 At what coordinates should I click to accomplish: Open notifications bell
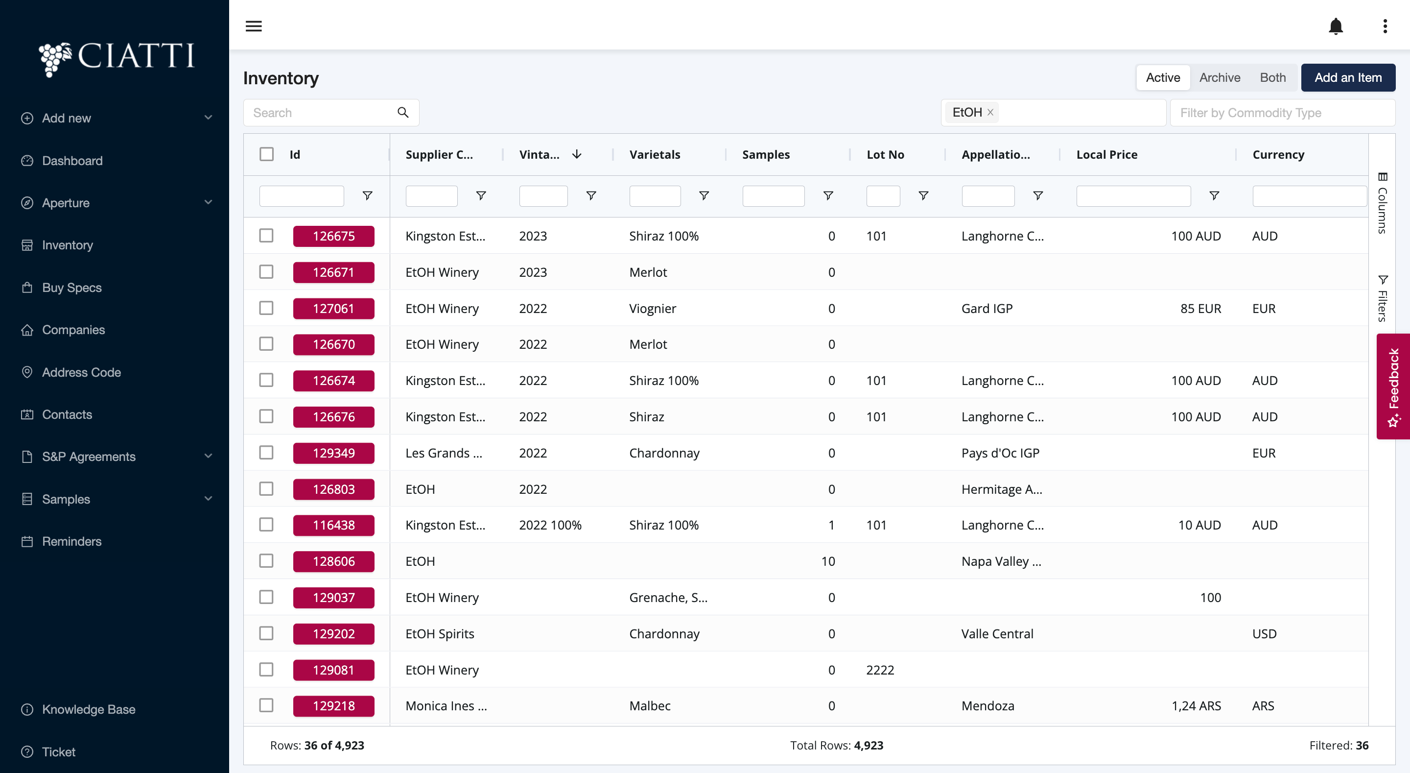point(1336,26)
